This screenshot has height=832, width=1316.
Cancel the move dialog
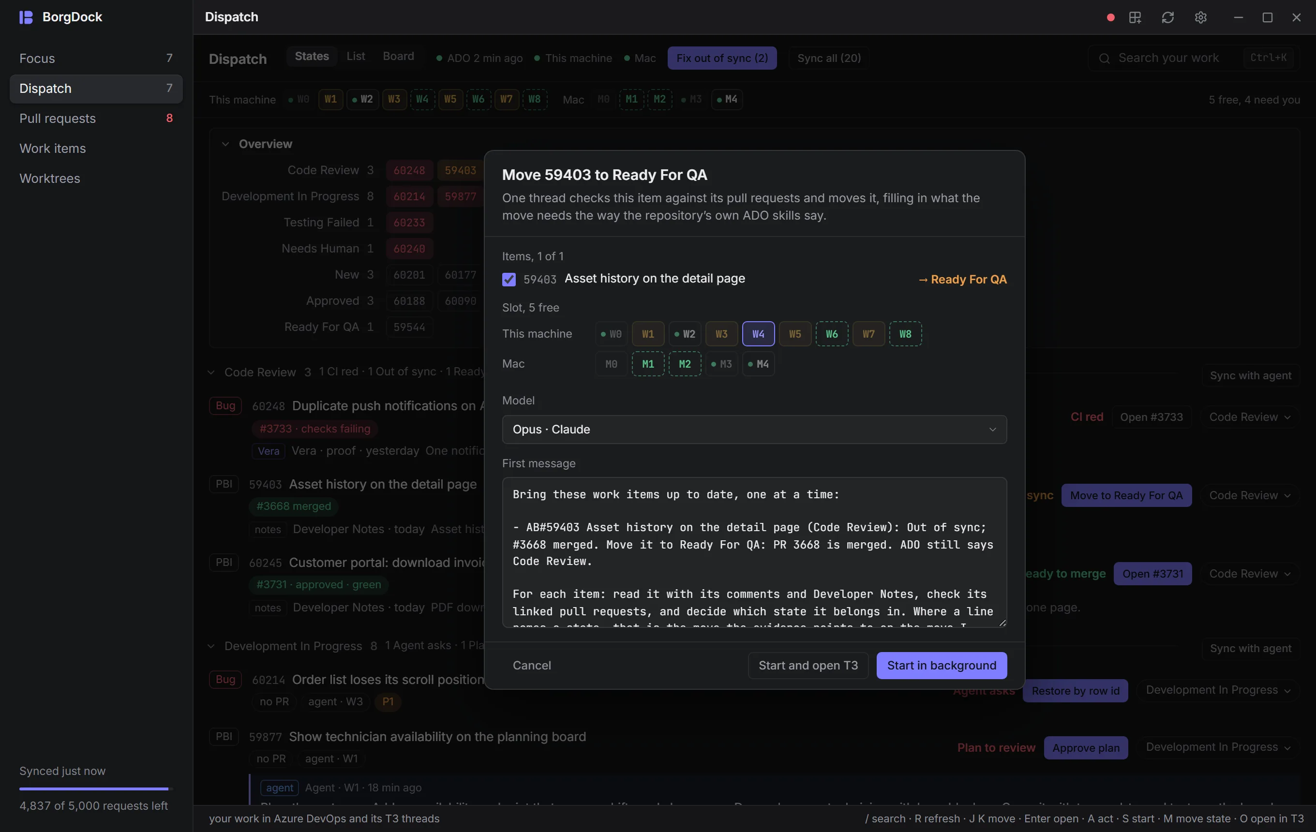pyautogui.click(x=531, y=666)
